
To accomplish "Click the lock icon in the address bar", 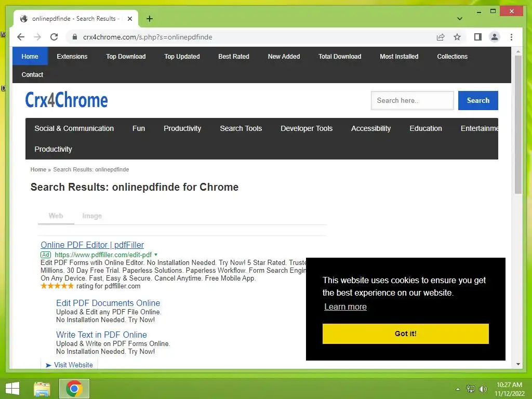I will [x=75, y=37].
